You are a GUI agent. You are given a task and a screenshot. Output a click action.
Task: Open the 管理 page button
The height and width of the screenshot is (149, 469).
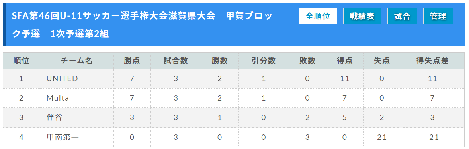(438, 16)
